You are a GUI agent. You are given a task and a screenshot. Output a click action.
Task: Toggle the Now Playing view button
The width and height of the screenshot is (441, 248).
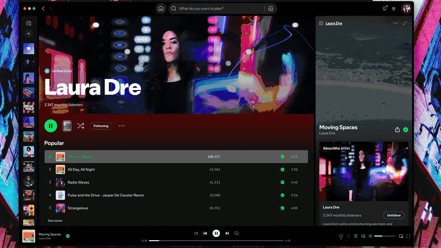(341, 236)
